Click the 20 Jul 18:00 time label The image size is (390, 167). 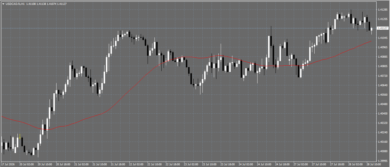tap(63, 165)
